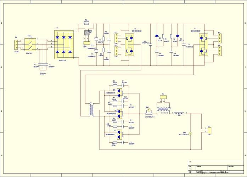The image size is (247, 177).
Task: Select the input filter capacitor pair C7
Action: pyautogui.click(x=43, y=64)
